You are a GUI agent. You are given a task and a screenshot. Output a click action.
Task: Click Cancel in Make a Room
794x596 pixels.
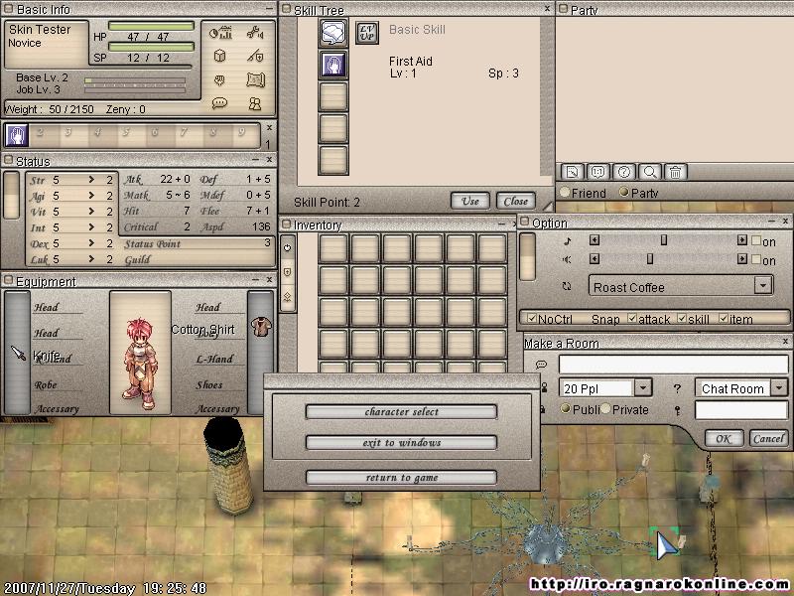coord(768,438)
